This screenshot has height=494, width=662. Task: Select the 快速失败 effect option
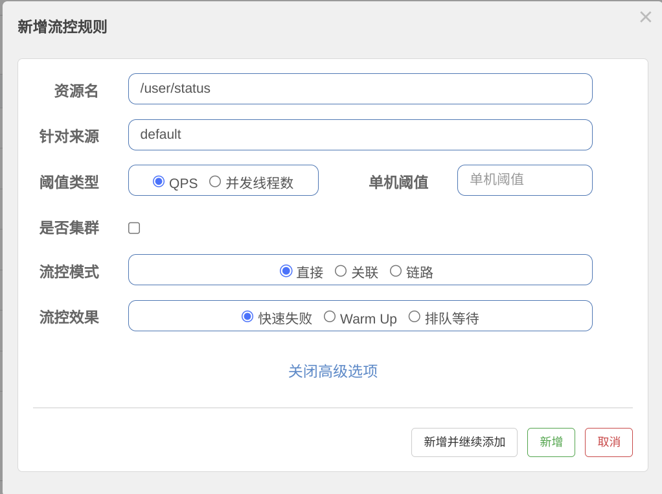coord(247,316)
